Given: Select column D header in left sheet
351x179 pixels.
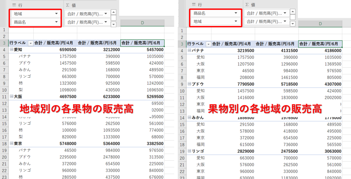Looking at the screenshot, I should [142, 23].
